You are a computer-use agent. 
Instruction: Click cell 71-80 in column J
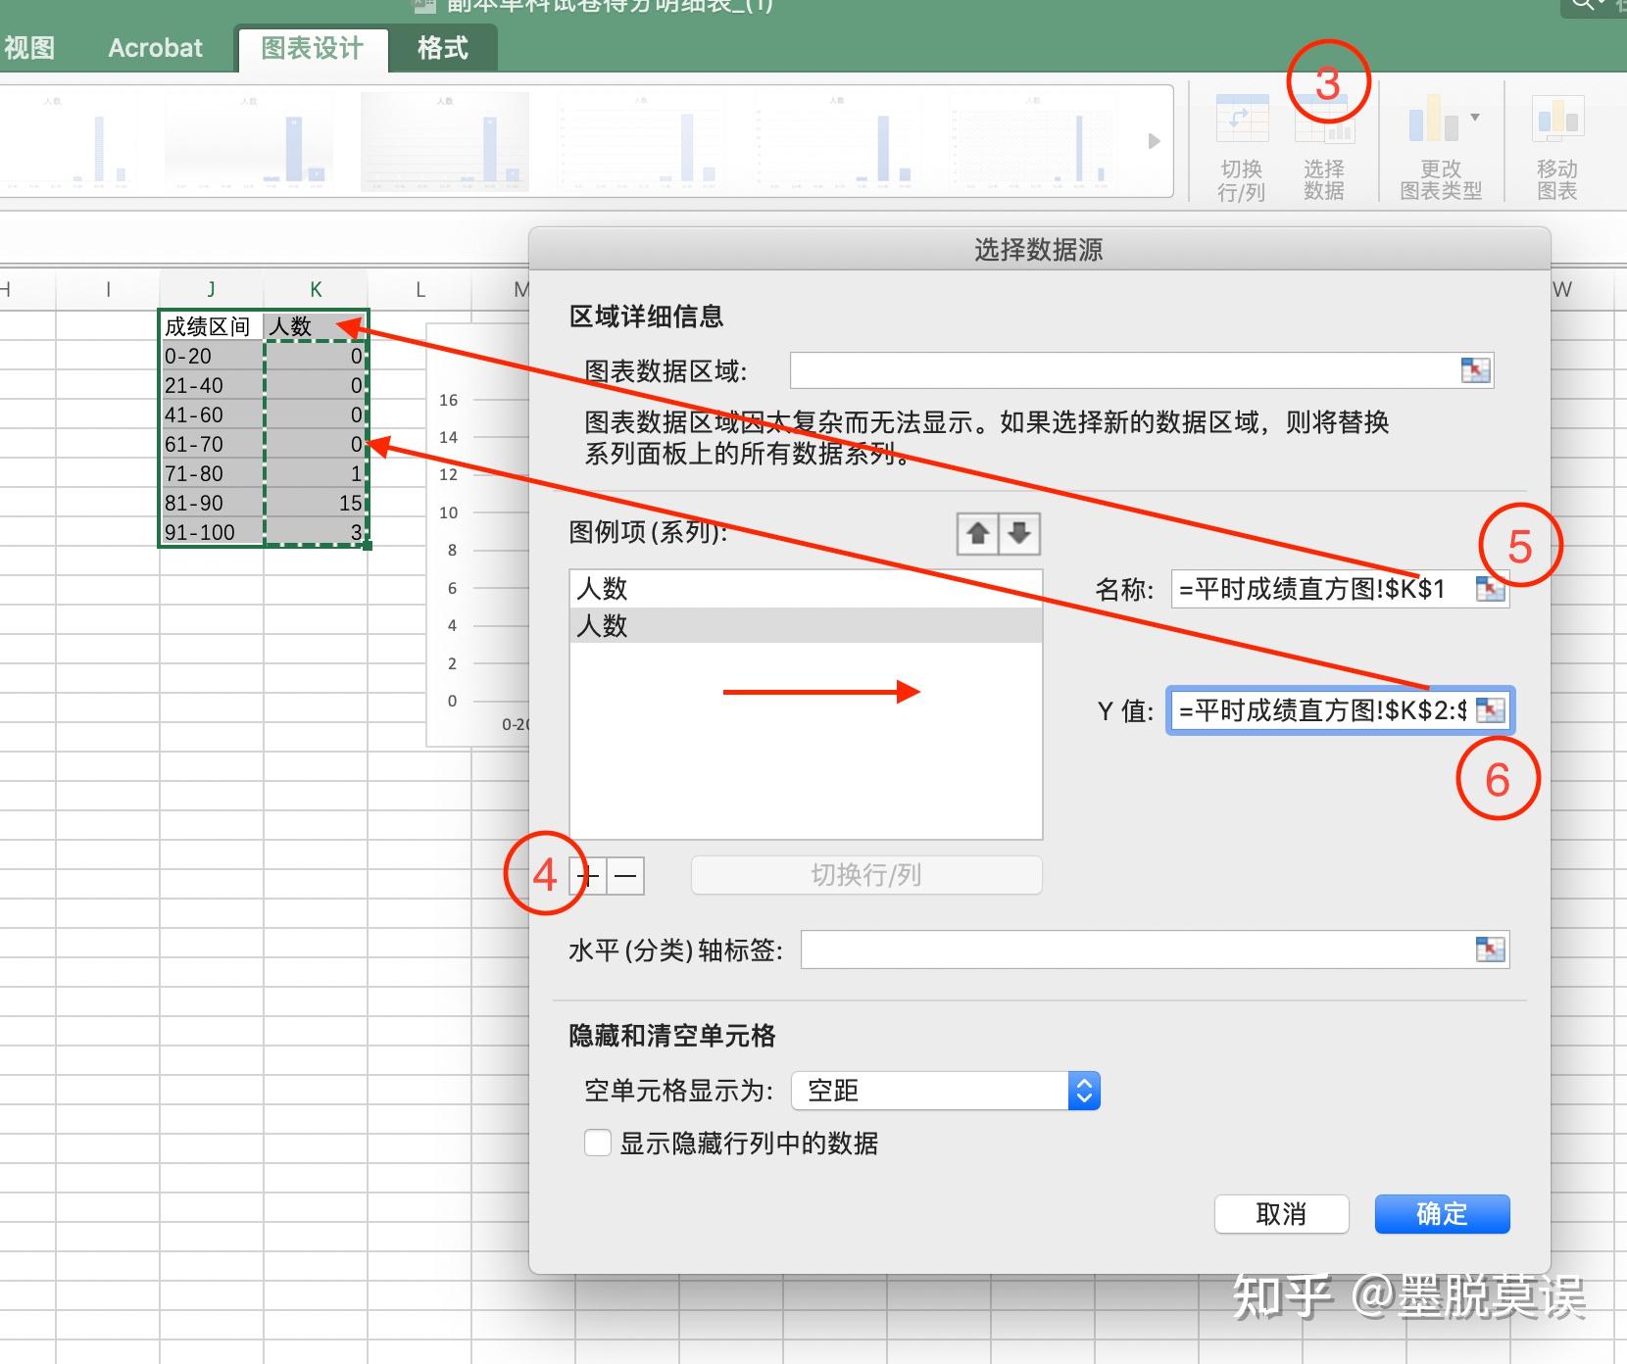212,473
